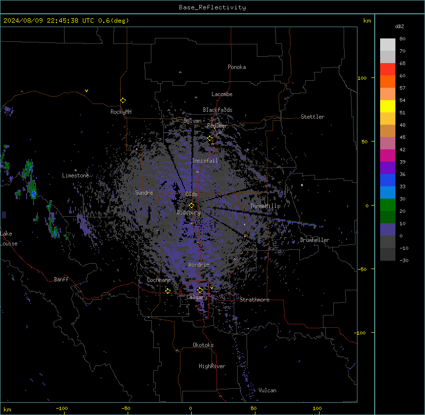Click the Strathmore town label
This screenshot has height=415, width=425.
(x=254, y=300)
